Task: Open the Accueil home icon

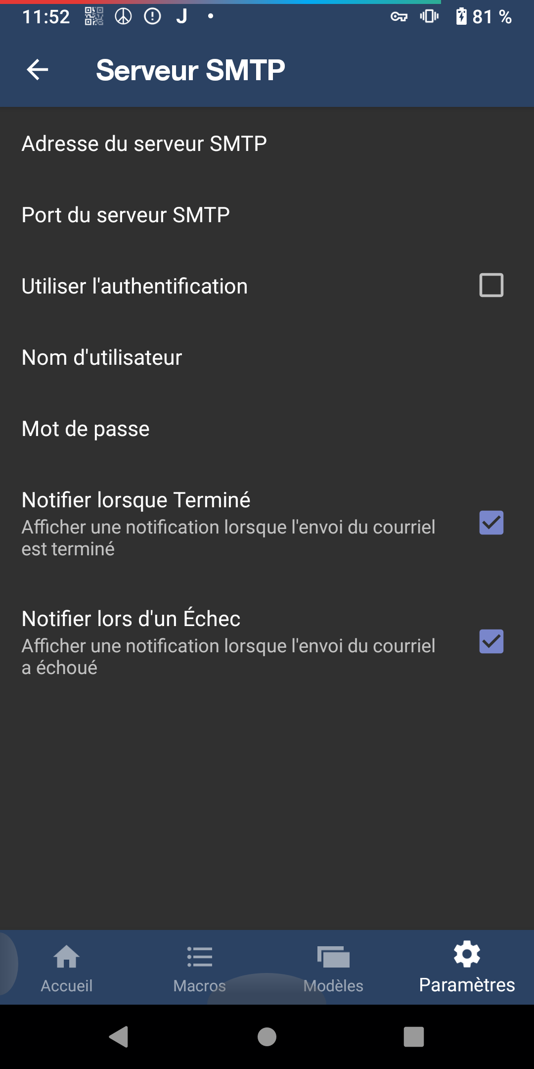Action: (x=67, y=957)
